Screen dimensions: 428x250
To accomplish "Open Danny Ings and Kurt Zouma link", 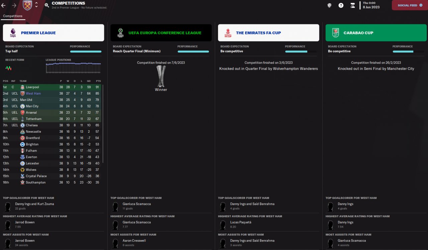I will click(34, 204).
